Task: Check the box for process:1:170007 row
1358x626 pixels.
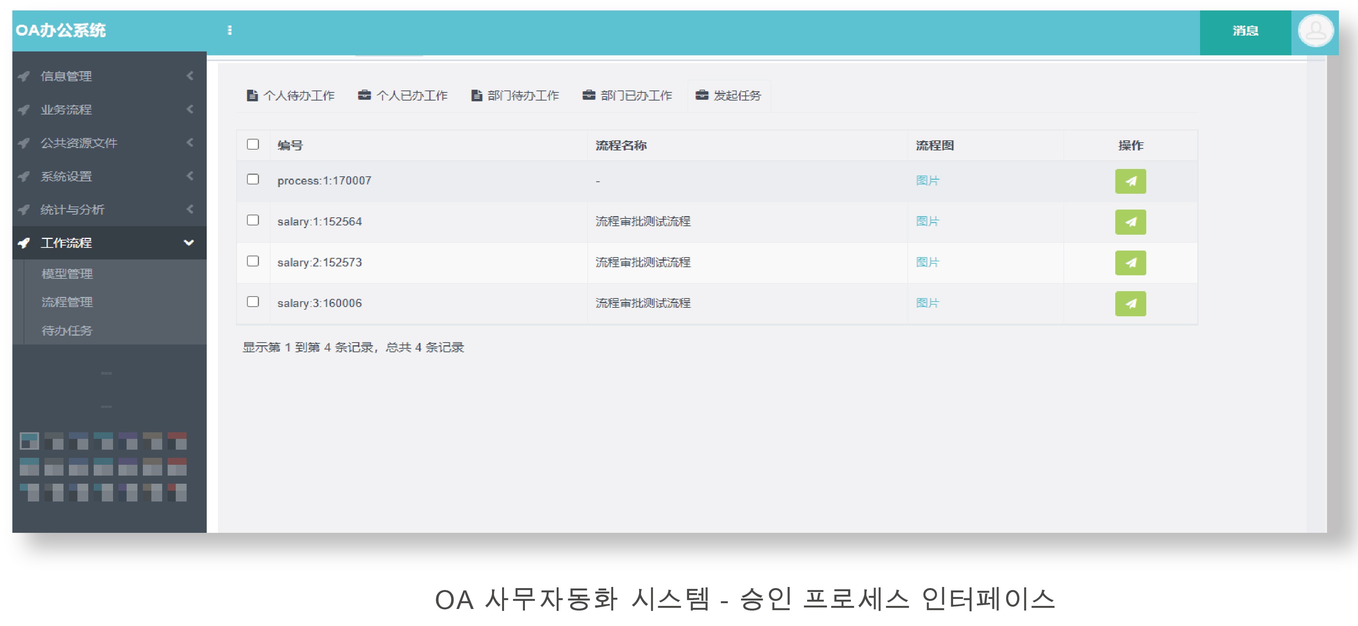Action: pyautogui.click(x=253, y=179)
